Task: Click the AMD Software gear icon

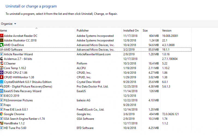Action: 2,50
